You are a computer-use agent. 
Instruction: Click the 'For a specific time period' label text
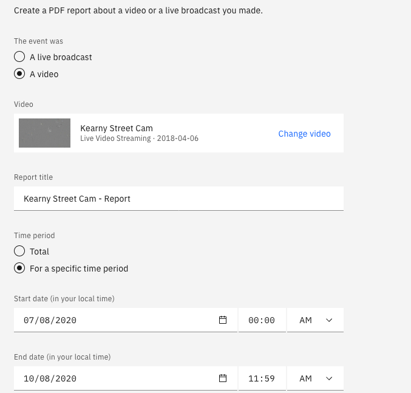[79, 268]
